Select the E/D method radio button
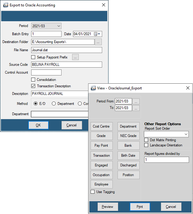The image size is (193, 214). [36, 104]
